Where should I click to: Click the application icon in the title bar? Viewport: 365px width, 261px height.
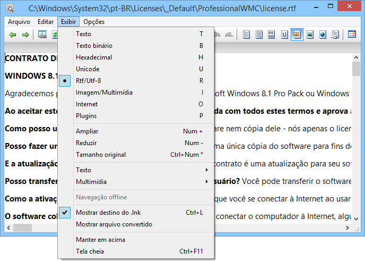10,8
